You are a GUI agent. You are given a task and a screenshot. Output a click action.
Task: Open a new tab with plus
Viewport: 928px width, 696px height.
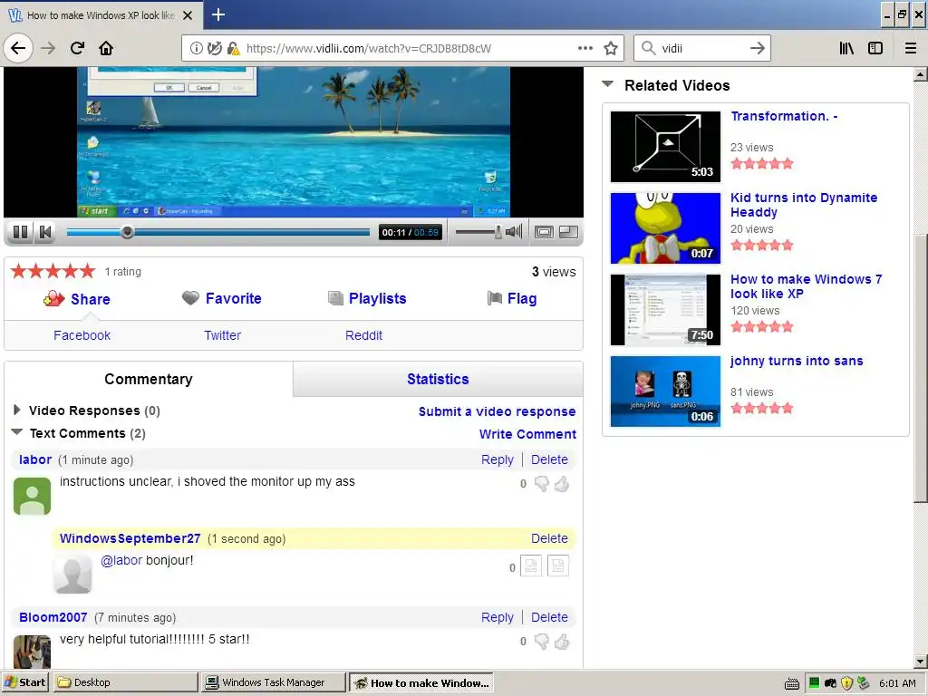pyautogui.click(x=218, y=14)
